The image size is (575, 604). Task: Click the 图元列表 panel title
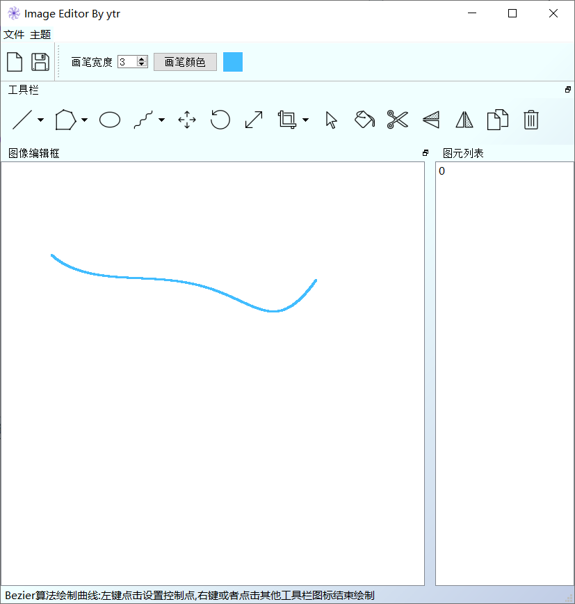tap(463, 153)
